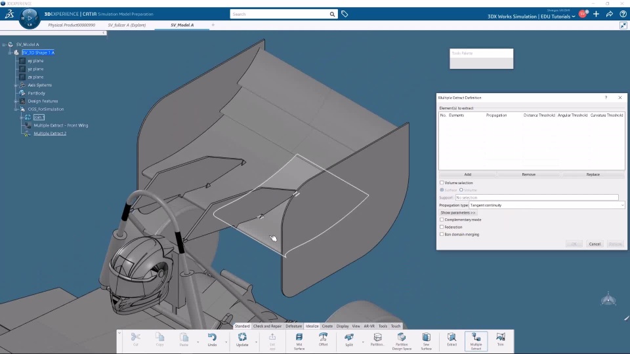Open the Paste options dropdown arrow
Image resolution: width=630 pixels, height=354 pixels.
(x=198, y=342)
